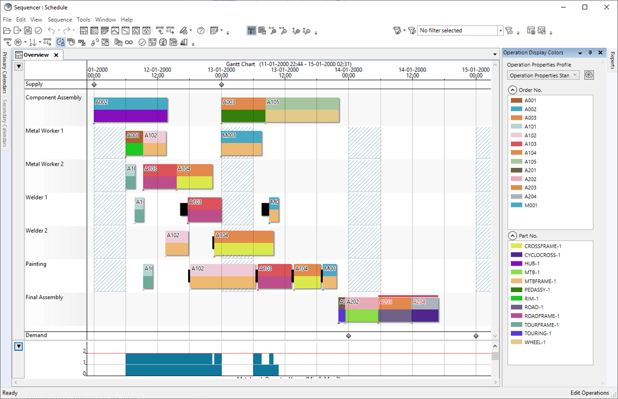This screenshot has width=618, height=399.
Task: Click color wheel button beside profile dropdown
Action: (589, 75)
